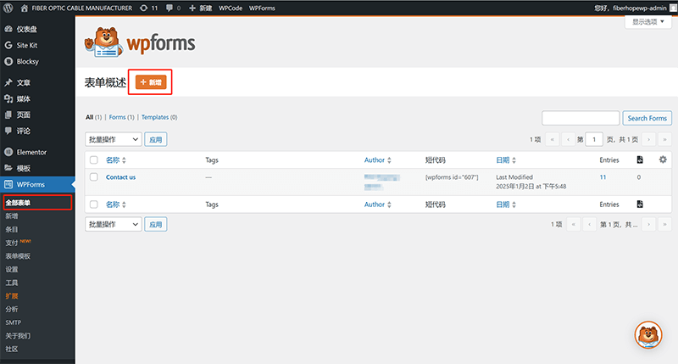Open WPForms in the admin bar
678x364 pixels.
(x=262, y=8)
